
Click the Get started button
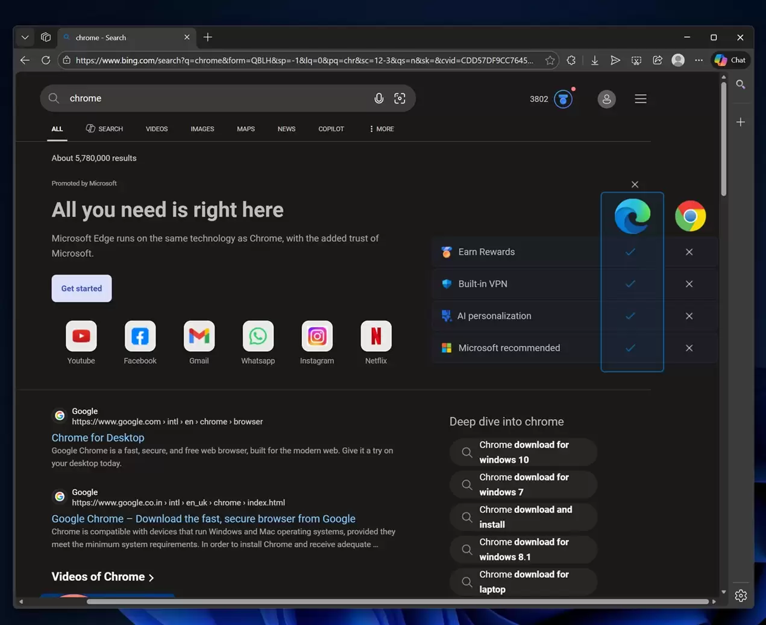(81, 288)
